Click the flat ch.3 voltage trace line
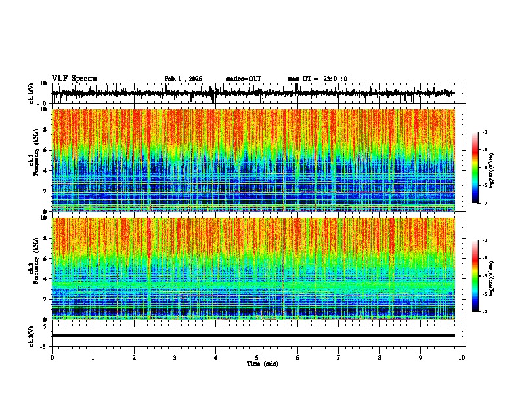520x401 pixels. coord(253,335)
